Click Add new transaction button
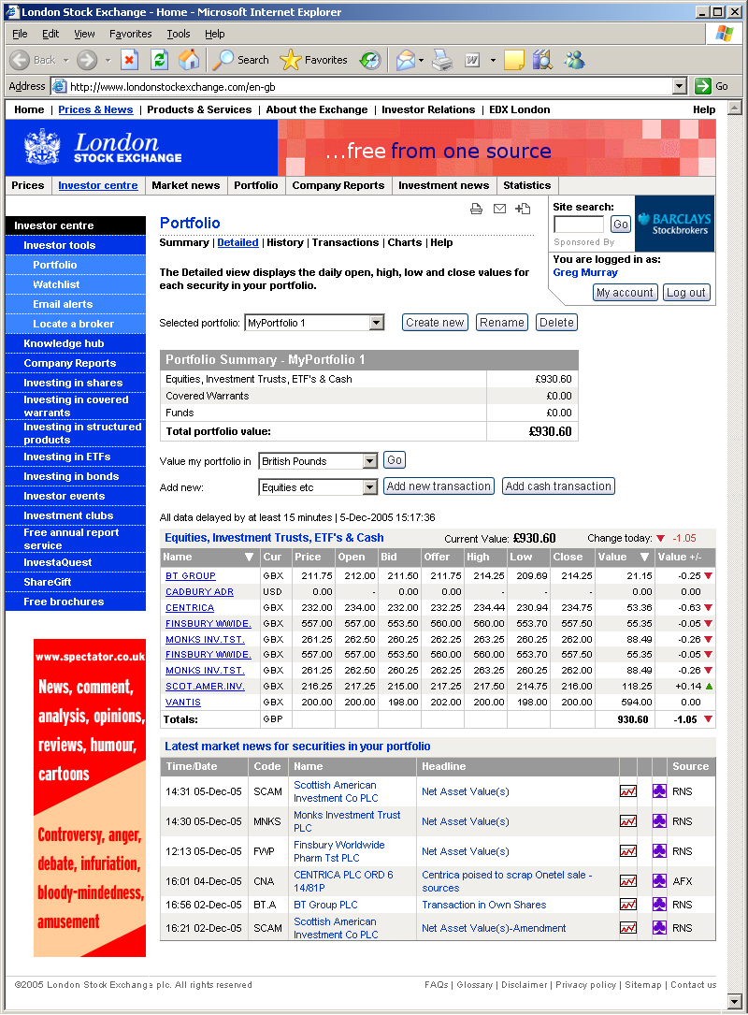This screenshot has height=1015, width=748. click(x=439, y=486)
